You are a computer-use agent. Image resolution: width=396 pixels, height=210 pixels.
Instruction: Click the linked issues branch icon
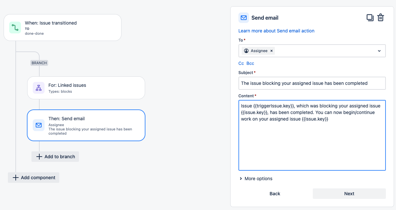click(x=39, y=88)
